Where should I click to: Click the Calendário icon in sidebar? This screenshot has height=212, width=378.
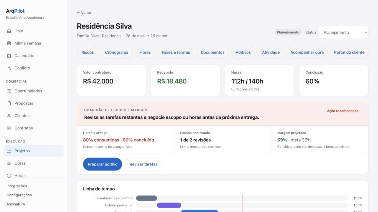pyautogui.click(x=9, y=56)
